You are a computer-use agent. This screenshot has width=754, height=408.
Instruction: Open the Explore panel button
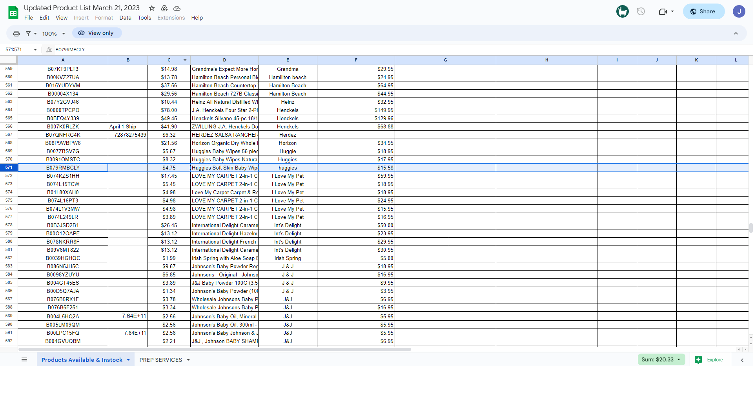[709, 360]
